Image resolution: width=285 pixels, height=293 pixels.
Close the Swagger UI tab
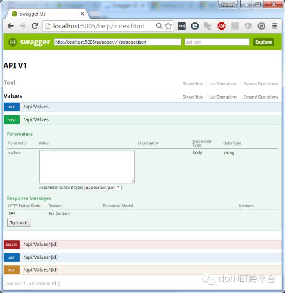tap(82, 14)
